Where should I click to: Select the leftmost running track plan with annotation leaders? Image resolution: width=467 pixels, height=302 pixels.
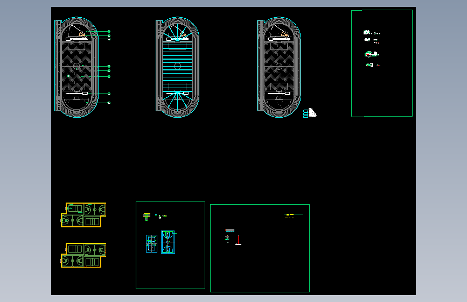pyautogui.click(x=76, y=67)
